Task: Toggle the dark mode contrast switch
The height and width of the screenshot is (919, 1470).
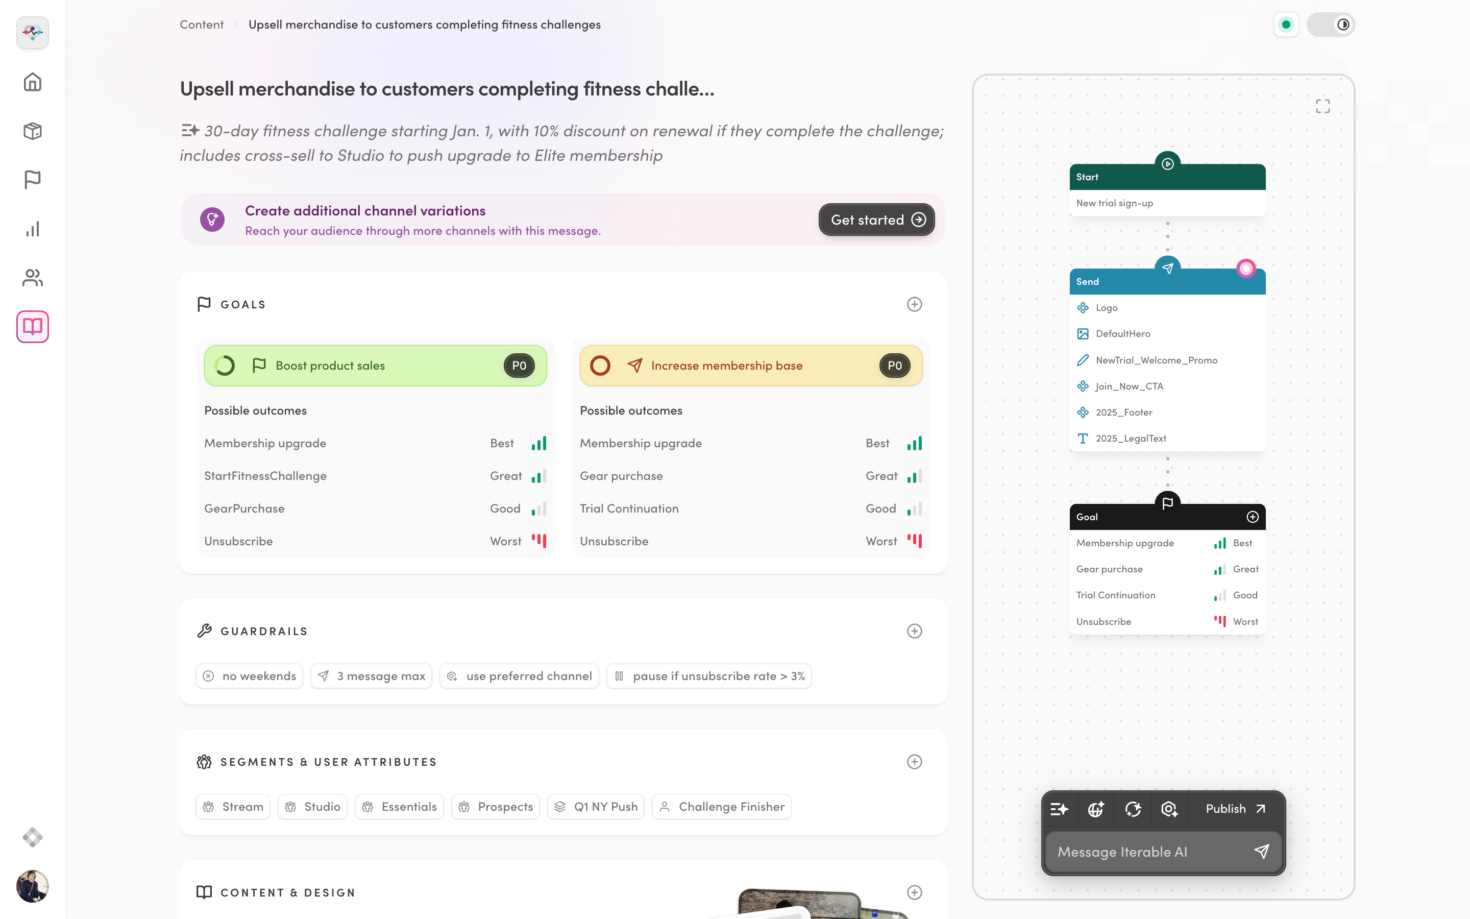Action: [x=1331, y=25]
